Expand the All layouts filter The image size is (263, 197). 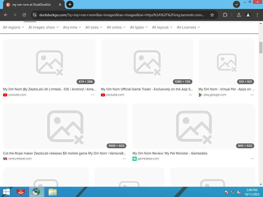point(162,27)
